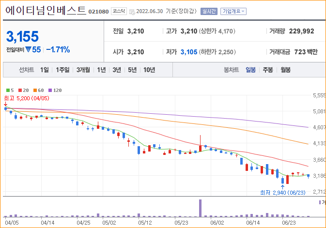Click the 코스닥 market badge
Viewport: 326px width, 228px height.
[119, 11]
